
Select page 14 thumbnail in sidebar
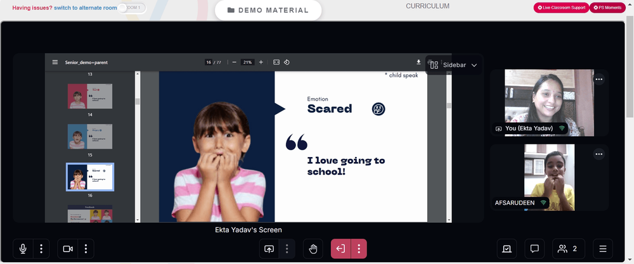pyautogui.click(x=90, y=96)
